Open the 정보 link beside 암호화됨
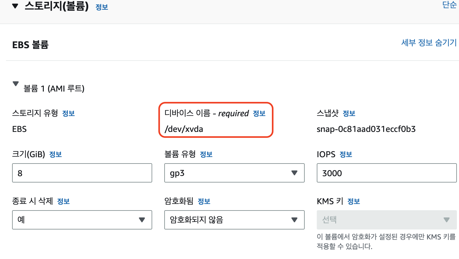The width and height of the screenshot is (459, 259). (x=204, y=201)
